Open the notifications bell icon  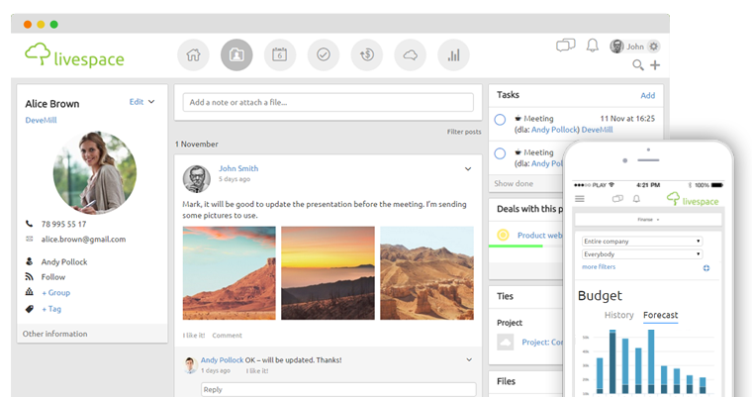coord(593,46)
